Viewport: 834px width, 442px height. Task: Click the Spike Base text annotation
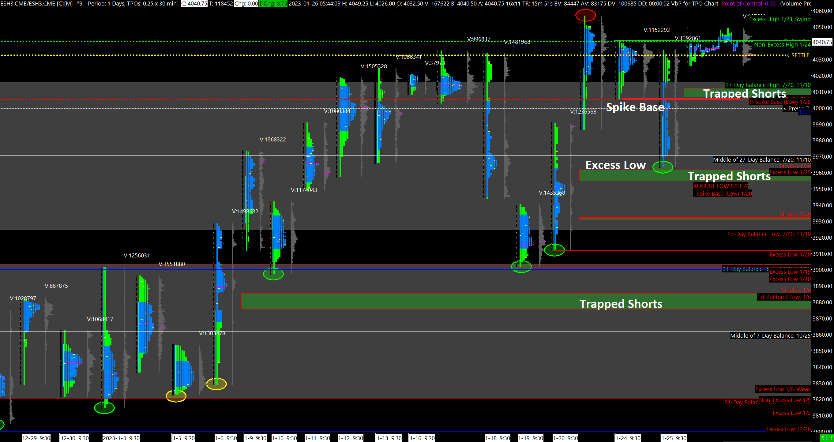coord(635,107)
